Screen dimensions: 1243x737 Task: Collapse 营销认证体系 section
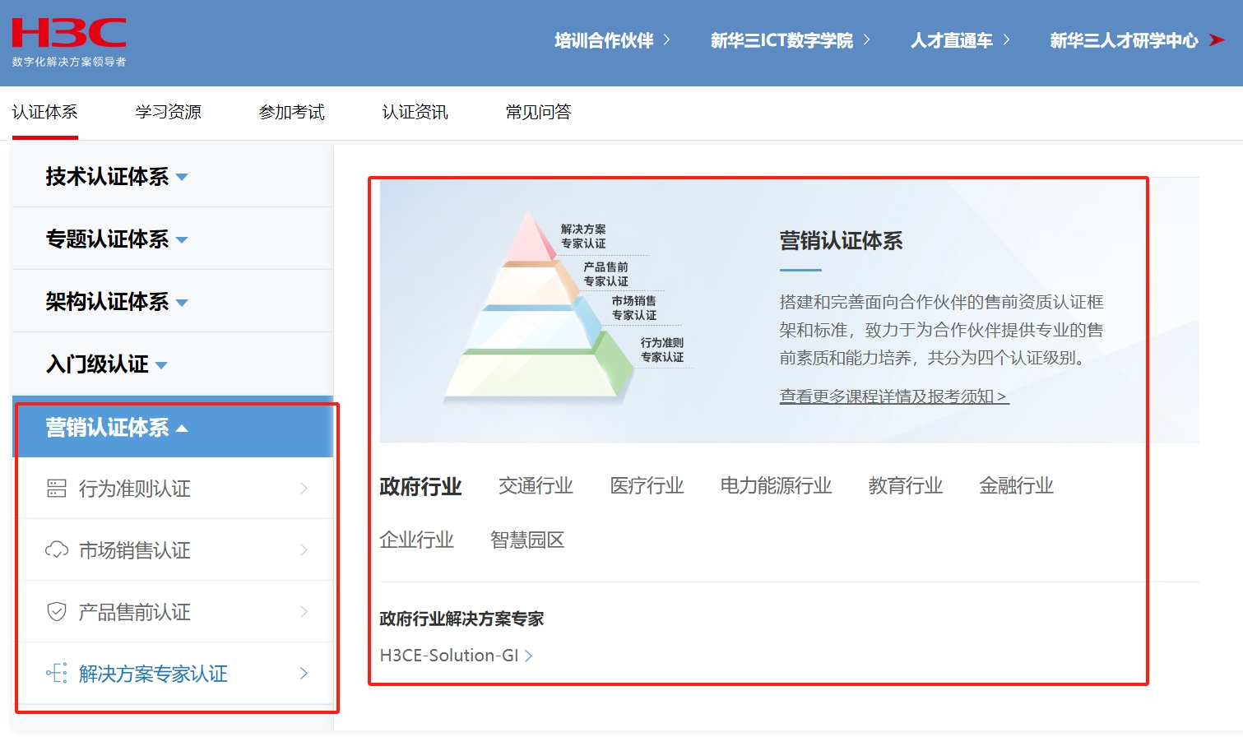coord(173,427)
